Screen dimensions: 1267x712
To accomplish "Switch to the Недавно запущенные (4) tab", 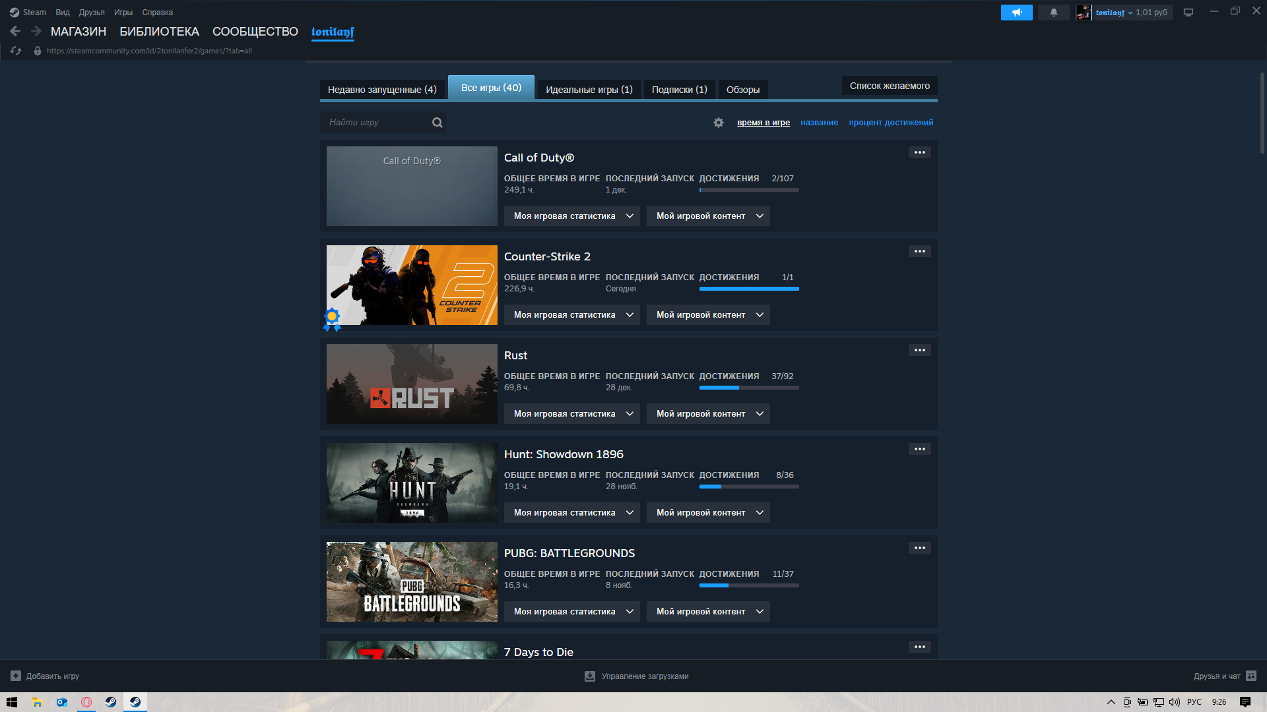I will click(382, 90).
